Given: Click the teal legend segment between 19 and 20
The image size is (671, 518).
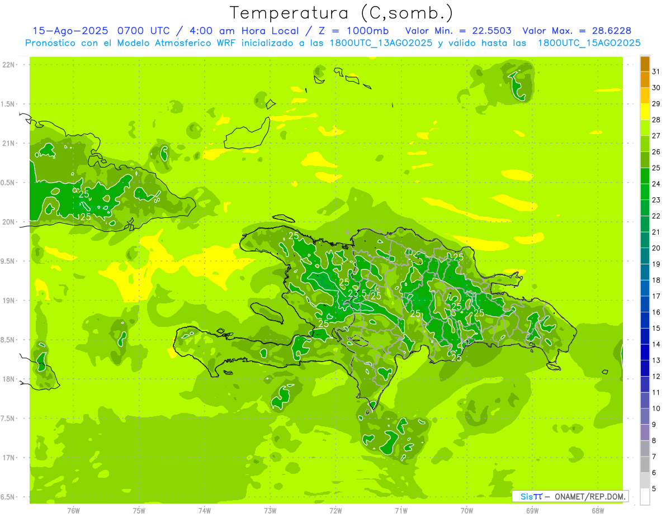Looking at the screenshot, I should 645,256.
